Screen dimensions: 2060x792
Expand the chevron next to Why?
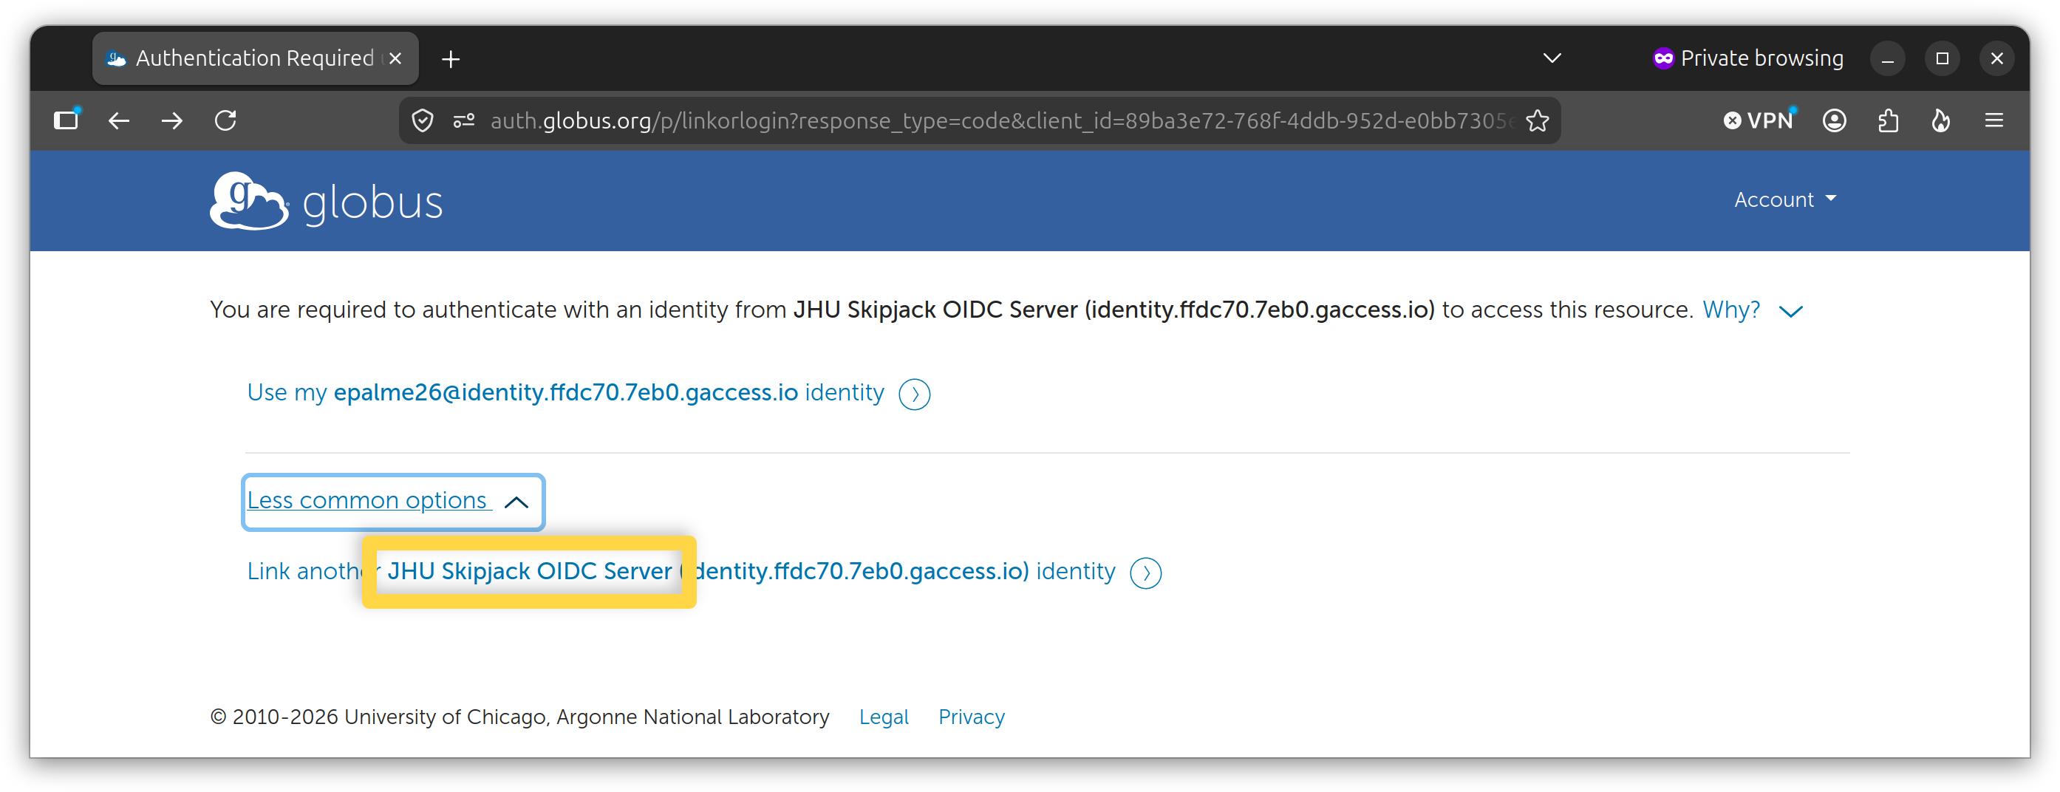point(1791,311)
